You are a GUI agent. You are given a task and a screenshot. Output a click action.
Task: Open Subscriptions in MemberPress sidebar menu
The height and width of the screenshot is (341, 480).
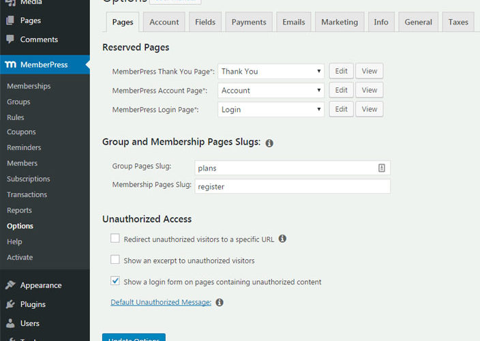(x=29, y=179)
